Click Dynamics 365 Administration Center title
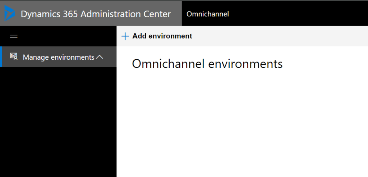Viewport: 368px width, 177px height. tap(96, 14)
